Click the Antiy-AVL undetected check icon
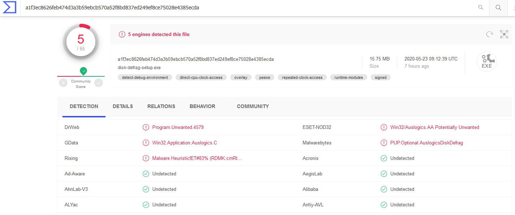The image size is (515, 215). click(x=384, y=205)
